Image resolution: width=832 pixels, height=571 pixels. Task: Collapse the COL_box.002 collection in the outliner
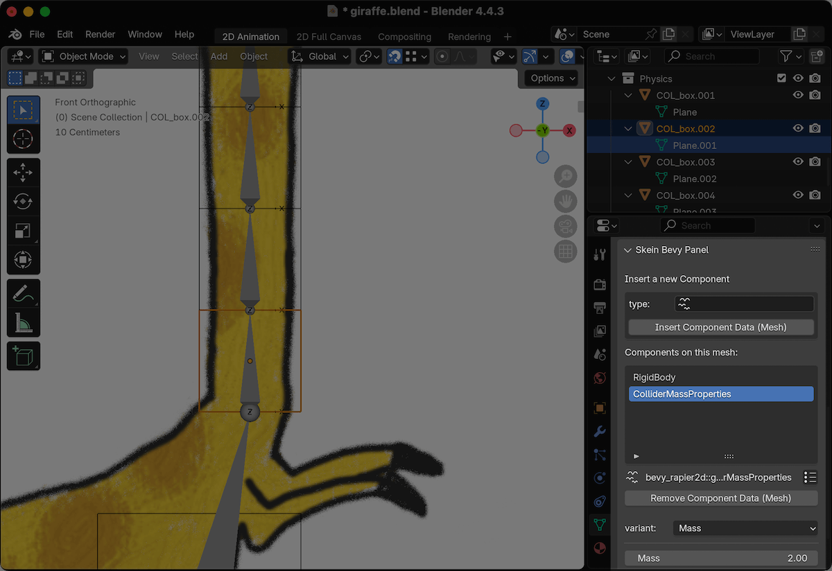pyautogui.click(x=627, y=128)
